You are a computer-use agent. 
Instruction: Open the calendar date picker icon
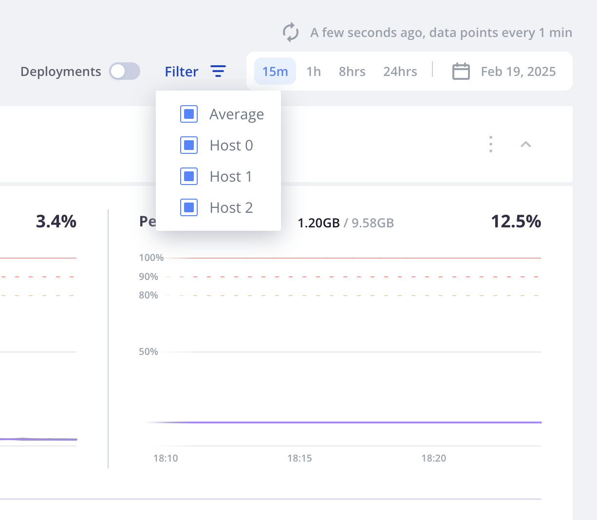click(x=461, y=72)
